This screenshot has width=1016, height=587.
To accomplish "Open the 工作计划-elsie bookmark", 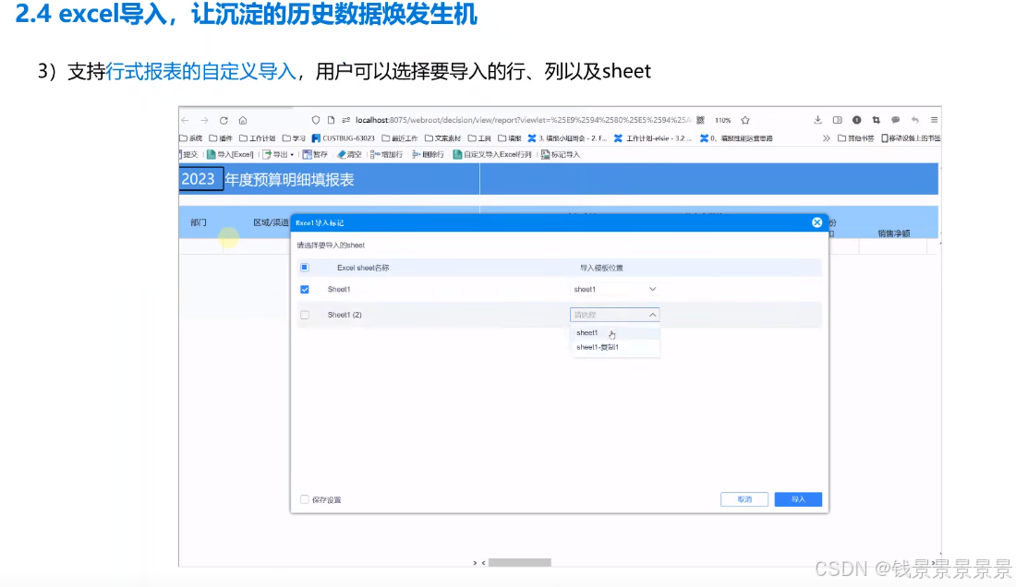I will [652, 138].
